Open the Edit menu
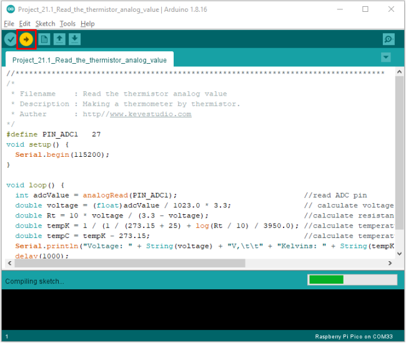Screen dimensions: 406x343 24,24
